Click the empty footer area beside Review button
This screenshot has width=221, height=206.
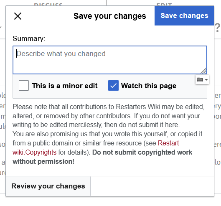[x=152, y=186]
